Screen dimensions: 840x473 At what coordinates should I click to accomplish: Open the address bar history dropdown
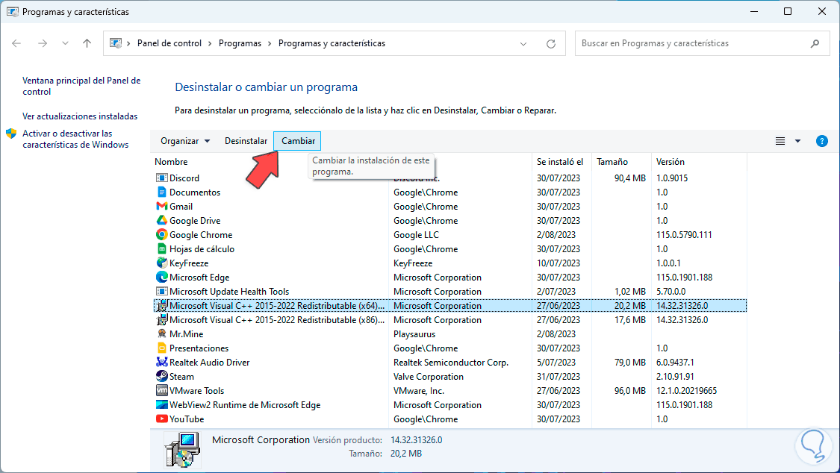[523, 44]
